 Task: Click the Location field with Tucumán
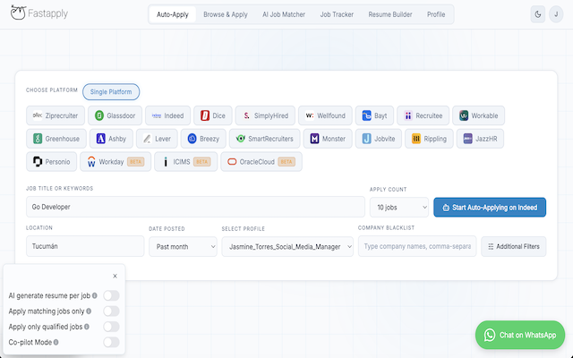(85, 246)
